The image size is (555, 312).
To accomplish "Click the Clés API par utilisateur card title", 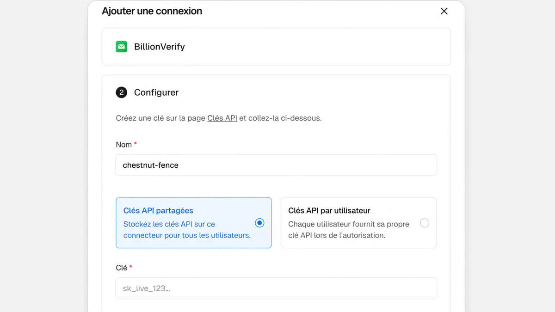I will coord(329,210).
